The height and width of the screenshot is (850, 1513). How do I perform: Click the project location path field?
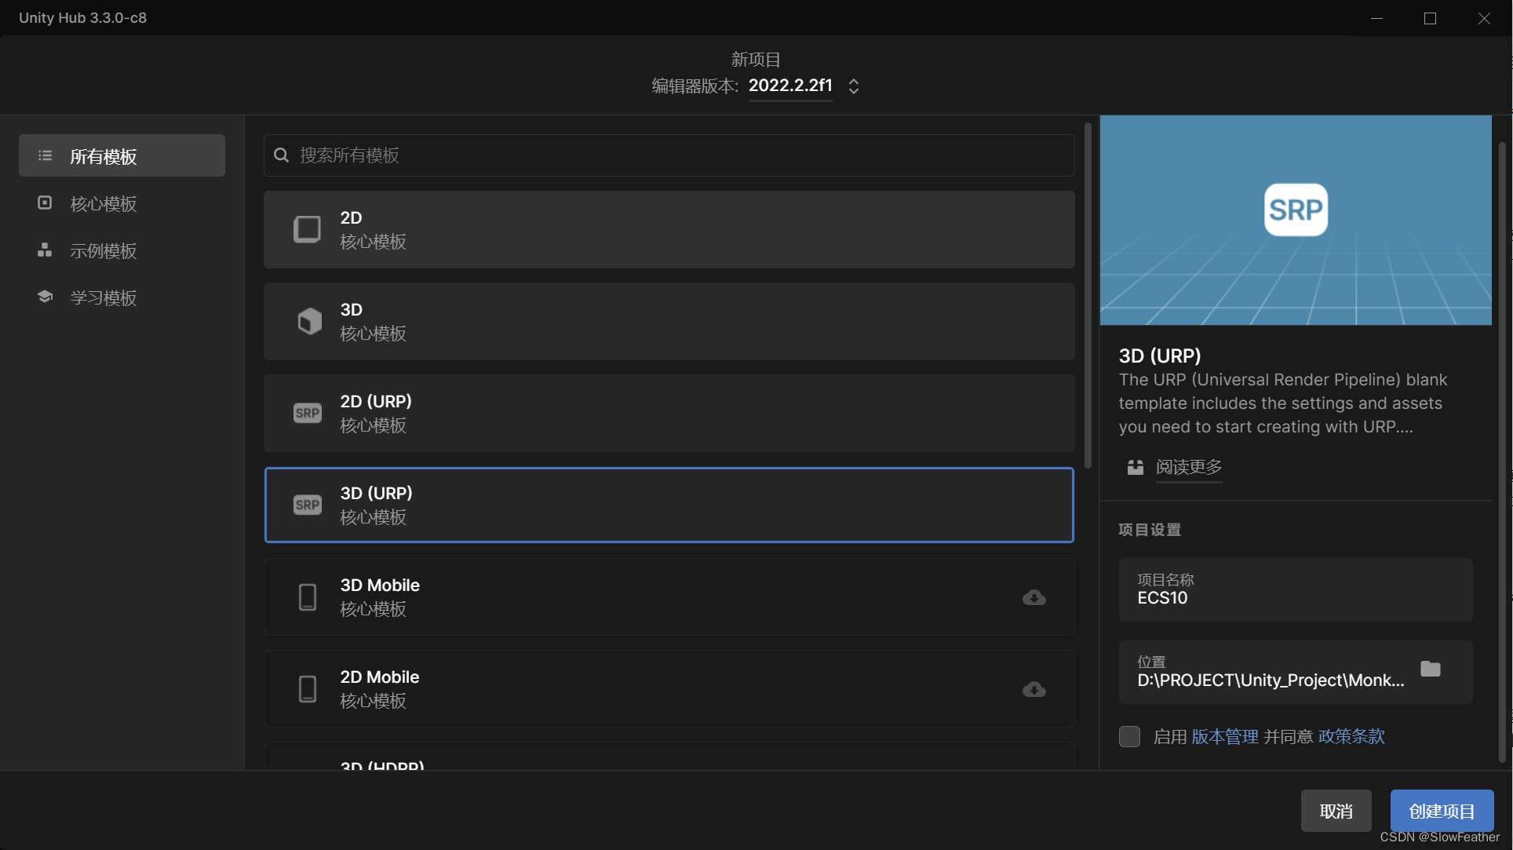coord(1296,672)
